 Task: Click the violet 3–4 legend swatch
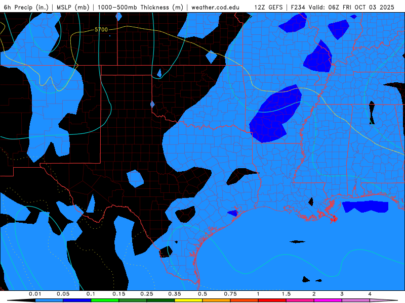(x=356, y=300)
